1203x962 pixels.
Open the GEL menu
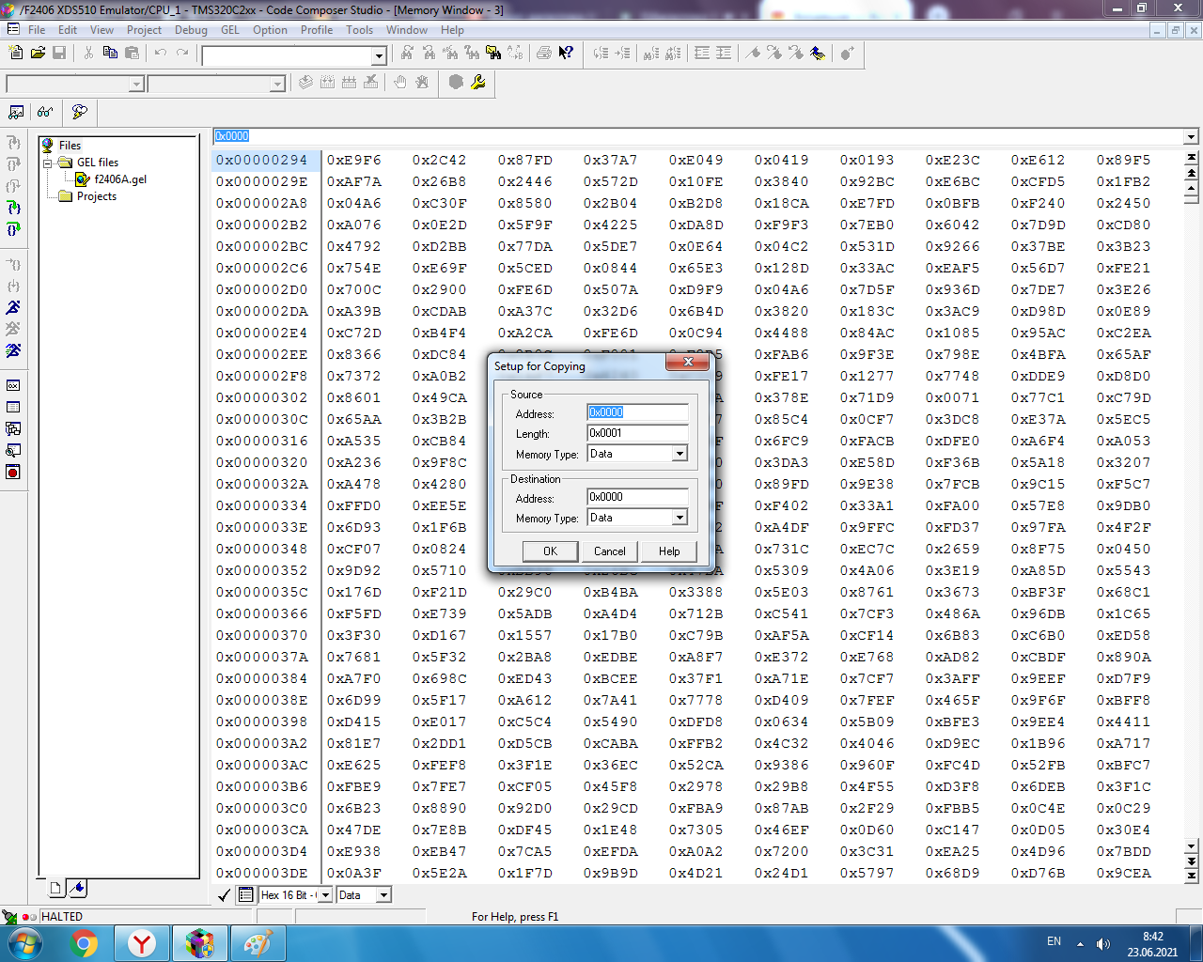(x=230, y=30)
